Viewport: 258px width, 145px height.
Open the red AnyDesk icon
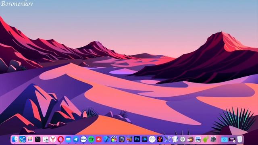tap(99, 139)
